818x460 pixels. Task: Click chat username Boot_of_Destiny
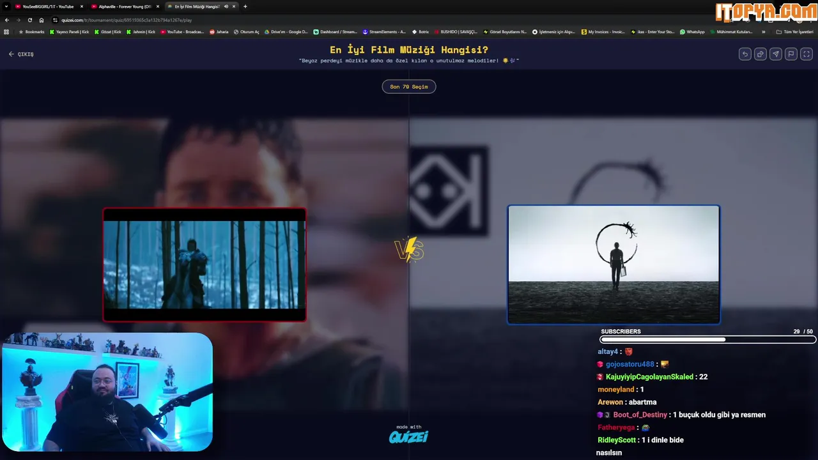click(640, 415)
